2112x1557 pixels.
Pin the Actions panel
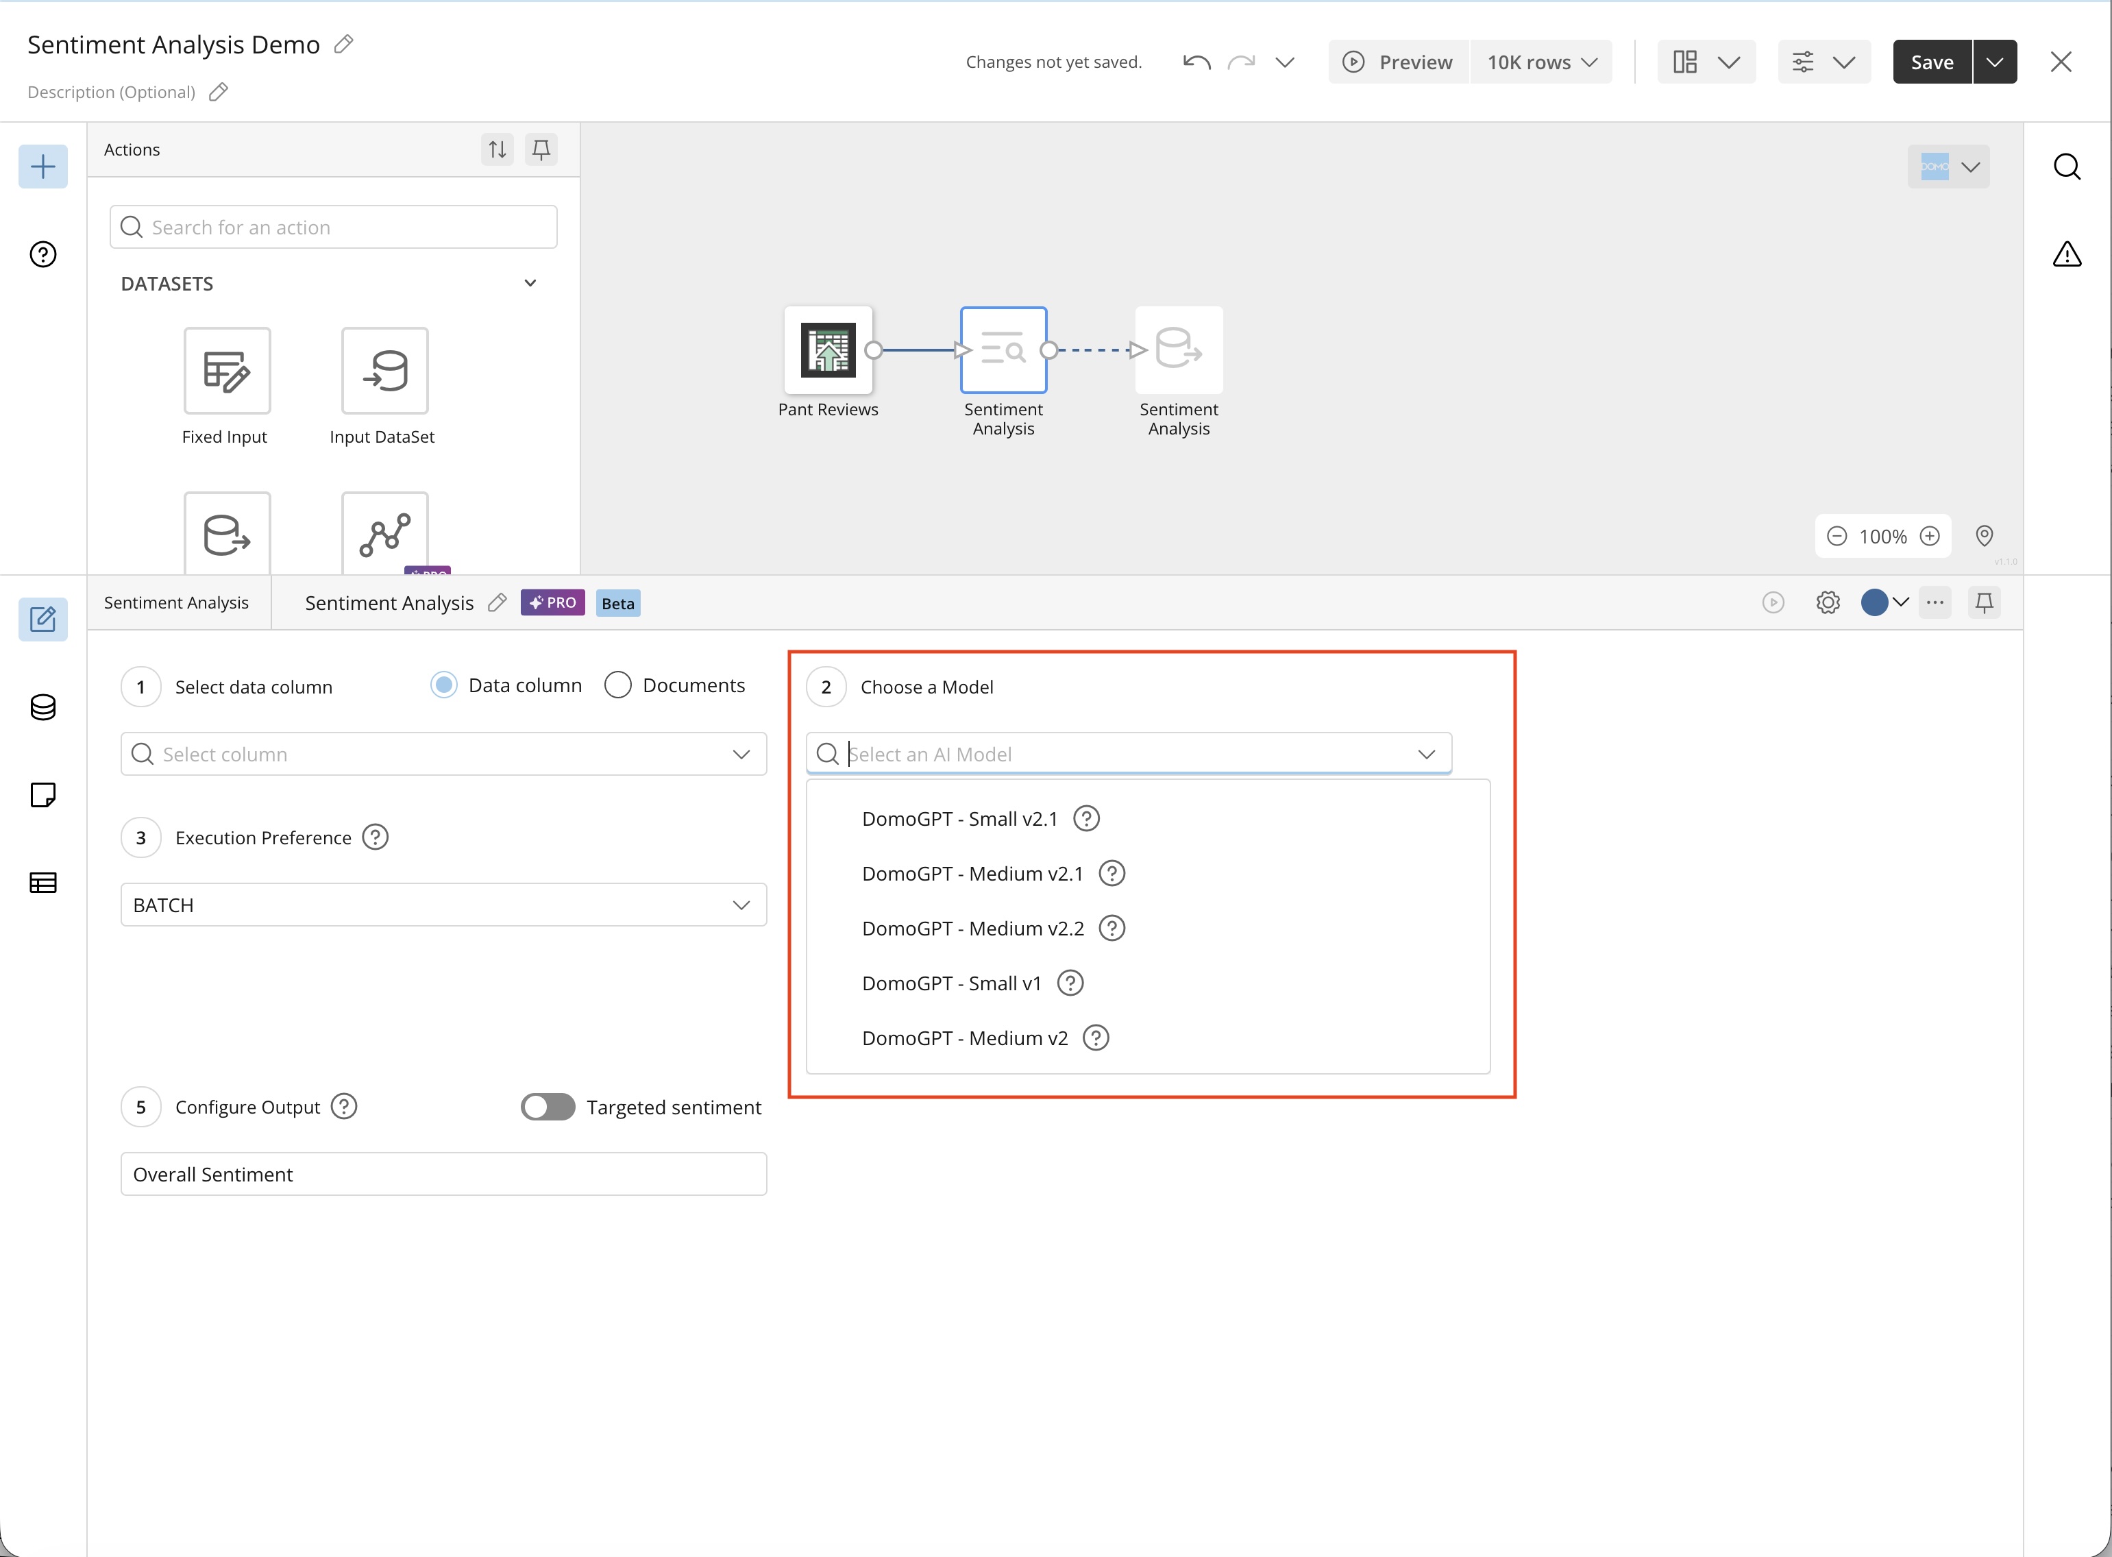[x=541, y=149]
